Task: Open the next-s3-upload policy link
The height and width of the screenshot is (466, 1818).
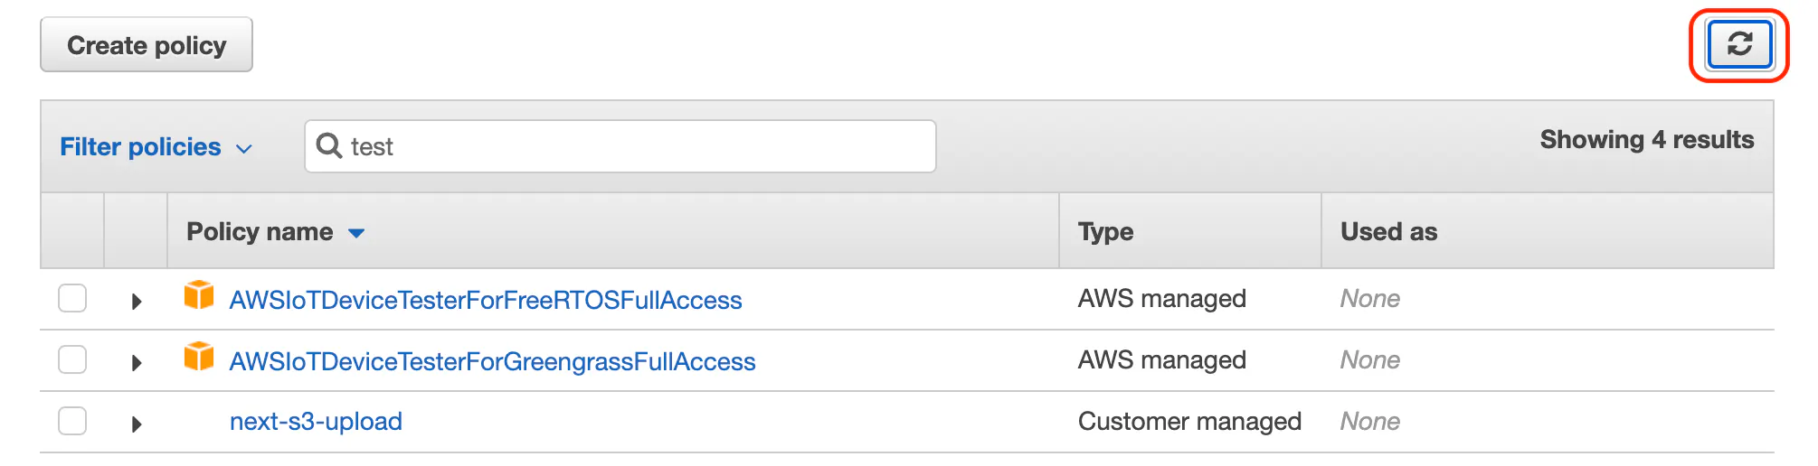Action: 316,422
